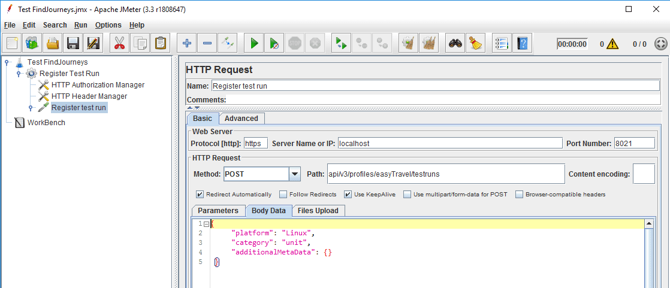Collapse all nodes with minus icon
The width and height of the screenshot is (670, 288).
tap(207, 43)
